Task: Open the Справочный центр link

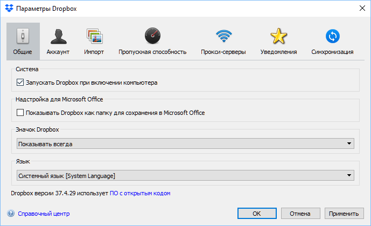Action: coord(44,214)
